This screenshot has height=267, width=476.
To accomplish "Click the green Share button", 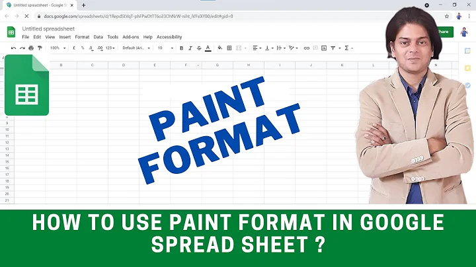I will pos(445,32).
